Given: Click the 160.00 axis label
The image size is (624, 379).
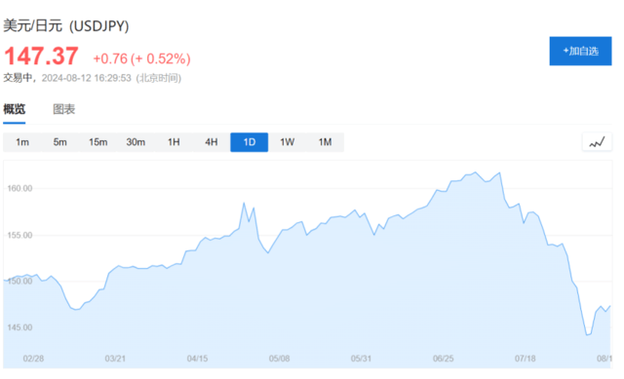Looking at the screenshot, I should tap(19, 188).
